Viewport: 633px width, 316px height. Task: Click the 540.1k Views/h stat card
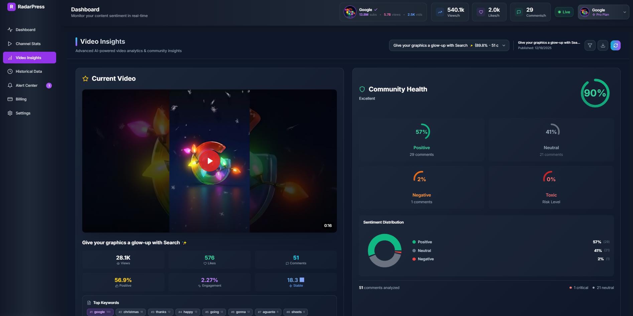coord(450,12)
